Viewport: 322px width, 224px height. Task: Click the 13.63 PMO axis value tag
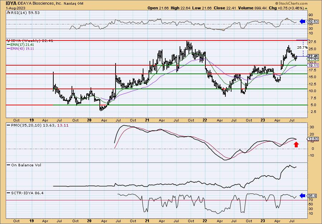tap(313, 139)
